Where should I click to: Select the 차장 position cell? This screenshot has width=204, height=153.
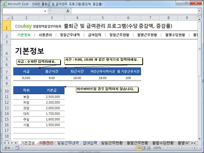(x=26, y=103)
